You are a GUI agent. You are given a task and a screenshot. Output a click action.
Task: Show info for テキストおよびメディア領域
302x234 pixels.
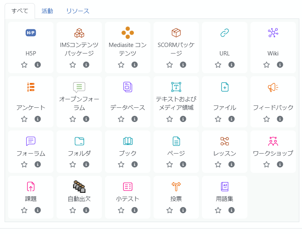tap(183, 119)
